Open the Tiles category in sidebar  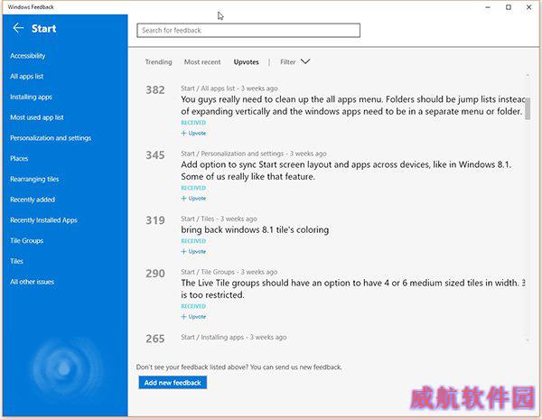point(16,261)
